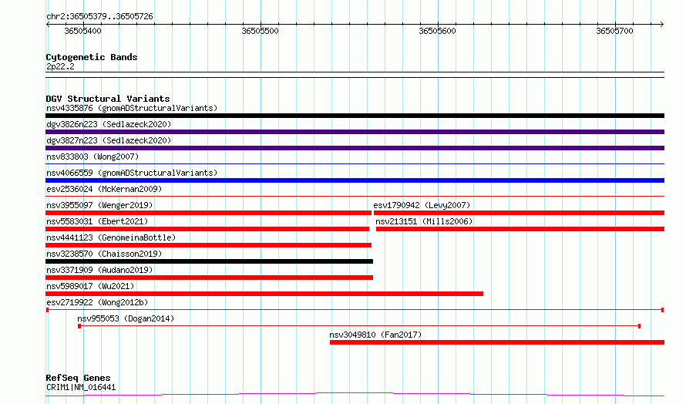Select the thin nsv955053 variant line
The width and height of the screenshot is (686, 404).
359,326
